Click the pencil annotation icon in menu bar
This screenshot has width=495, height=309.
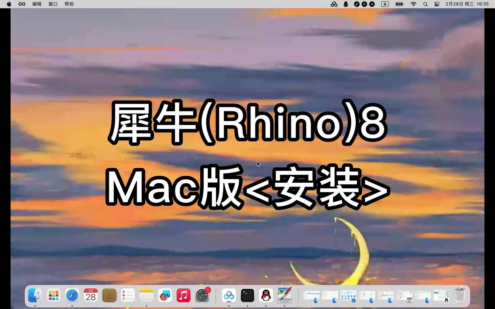point(357,4)
